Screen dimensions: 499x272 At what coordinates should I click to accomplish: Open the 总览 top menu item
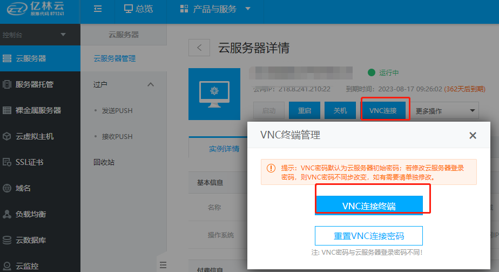pyautogui.click(x=138, y=9)
